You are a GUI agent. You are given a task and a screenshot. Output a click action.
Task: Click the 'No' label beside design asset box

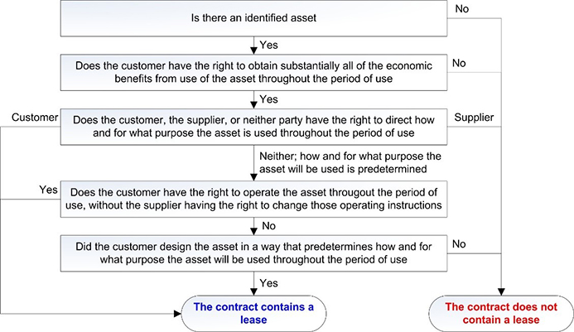tap(459, 243)
